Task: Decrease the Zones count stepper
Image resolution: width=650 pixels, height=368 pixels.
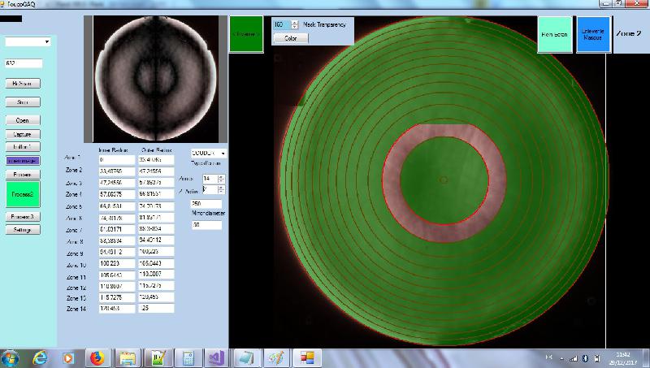Action: pyautogui.click(x=221, y=180)
